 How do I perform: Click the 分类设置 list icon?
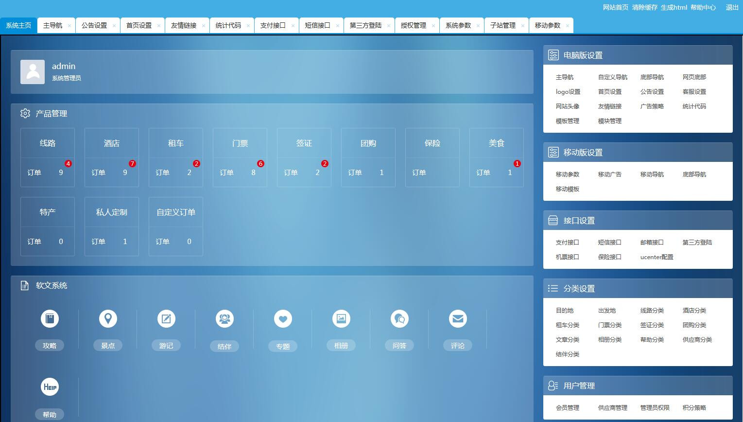point(553,288)
